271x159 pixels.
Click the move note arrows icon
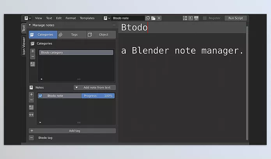[x=31, y=115]
